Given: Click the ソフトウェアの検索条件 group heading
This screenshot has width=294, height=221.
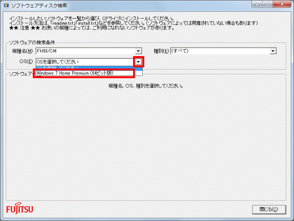Looking at the screenshot, I should 32,43.
